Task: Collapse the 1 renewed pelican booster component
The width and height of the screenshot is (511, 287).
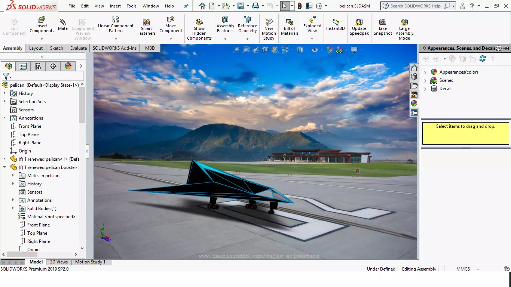Action: [4, 167]
